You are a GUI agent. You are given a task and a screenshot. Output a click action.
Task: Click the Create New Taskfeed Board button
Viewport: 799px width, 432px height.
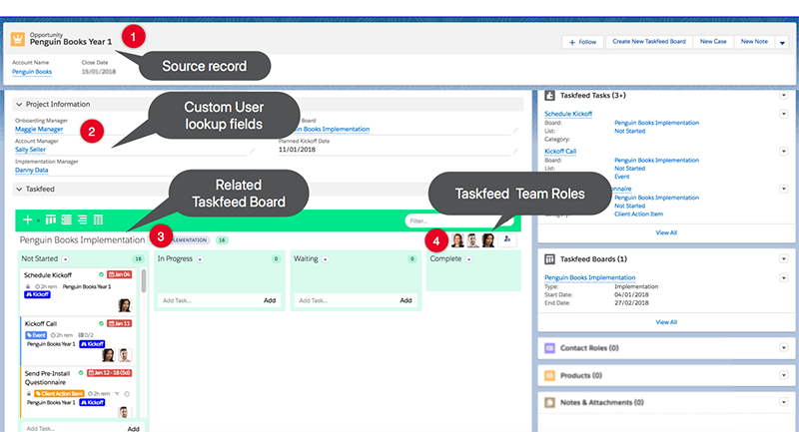tap(648, 42)
